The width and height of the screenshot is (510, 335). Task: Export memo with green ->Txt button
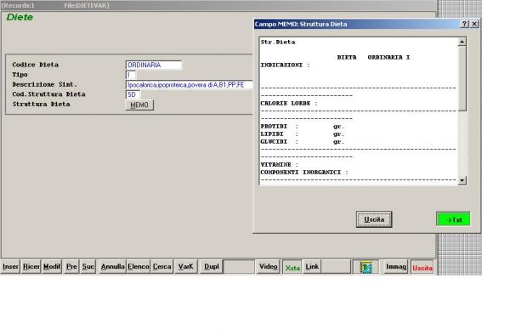click(x=453, y=219)
